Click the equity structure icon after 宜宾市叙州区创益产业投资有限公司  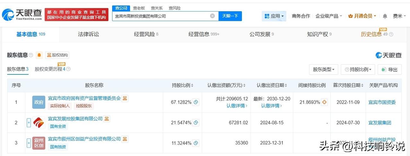pos(125,139)
